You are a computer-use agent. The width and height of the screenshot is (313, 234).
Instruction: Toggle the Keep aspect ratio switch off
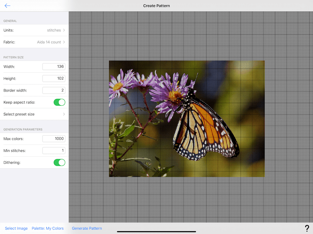point(59,102)
